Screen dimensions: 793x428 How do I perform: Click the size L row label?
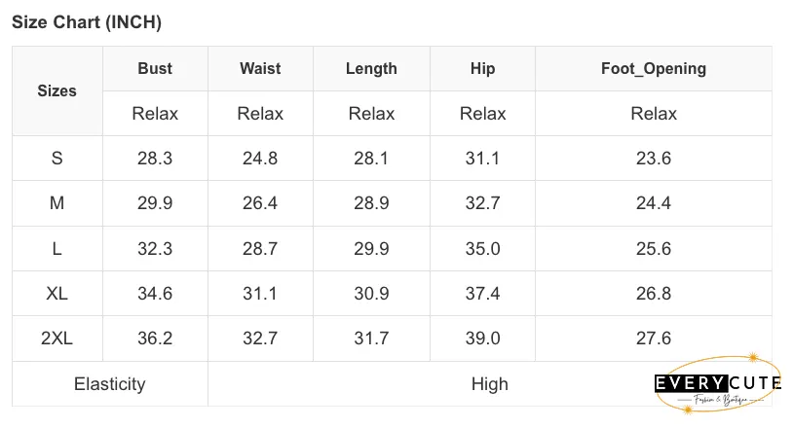[57, 248]
